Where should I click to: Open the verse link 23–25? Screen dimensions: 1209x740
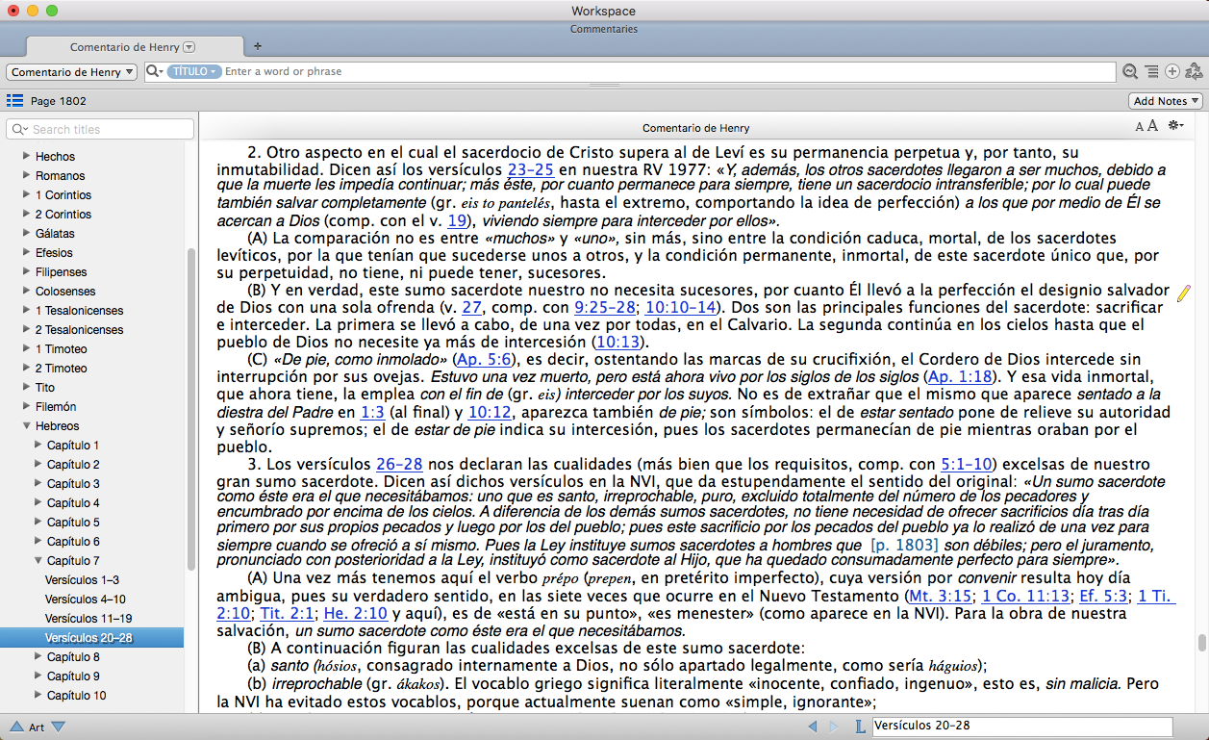530,169
